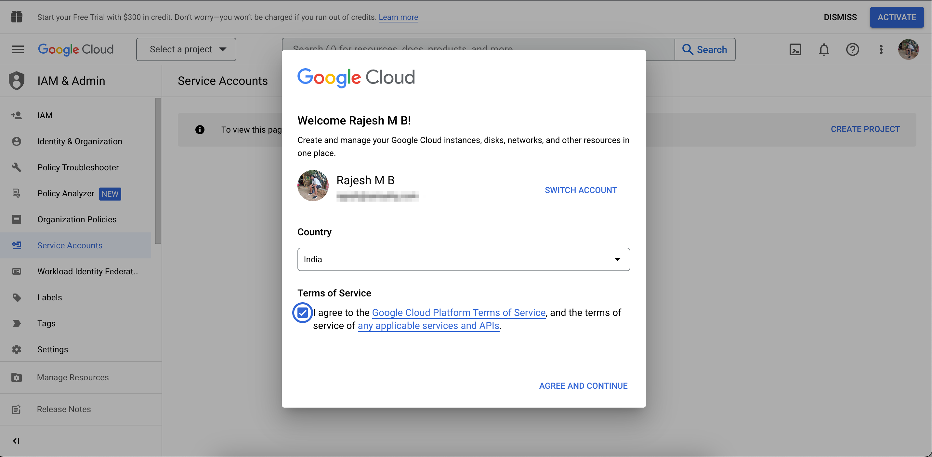
Task: Open any applicable services and APIs link
Action: click(x=428, y=326)
